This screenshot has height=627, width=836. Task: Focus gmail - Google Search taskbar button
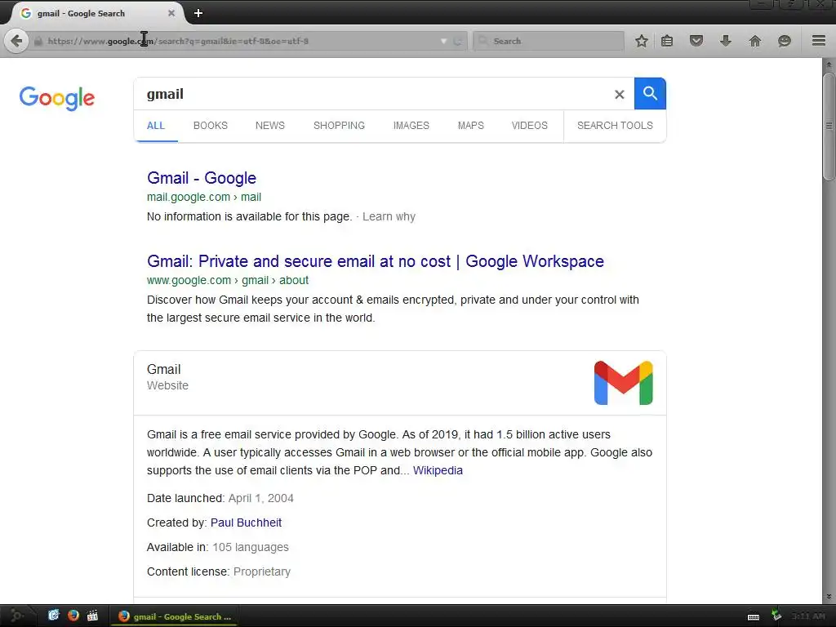pos(174,616)
